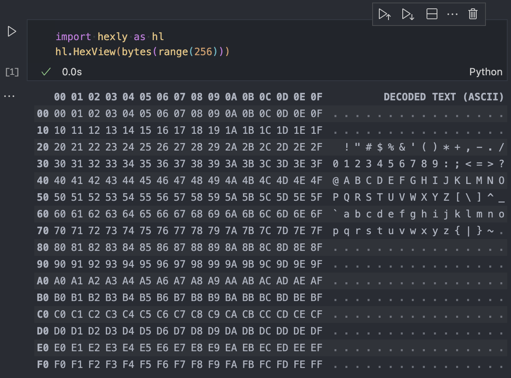Image resolution: width=511 pixels, height=378 pixels.
Task: Execute cell and below via toolbar icon
Action: coord(408,14)
